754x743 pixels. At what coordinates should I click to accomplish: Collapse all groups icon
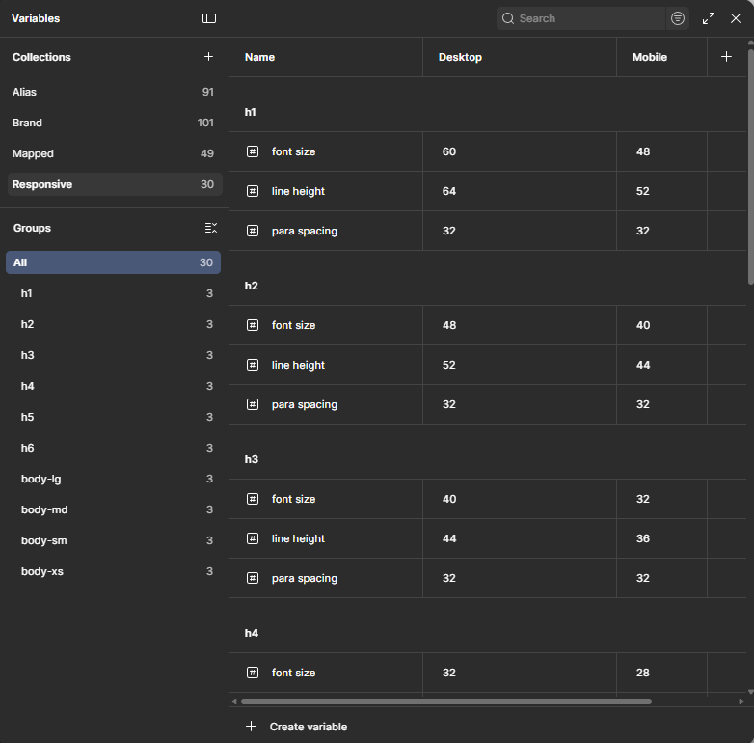(x=210, y=228)
